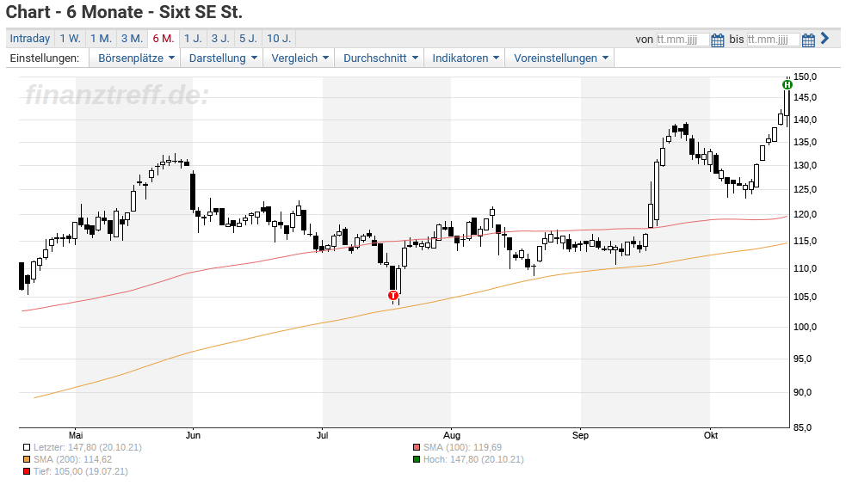Expand the Indikatoren dropdown

pyautogui.click(x=465, y=58)
